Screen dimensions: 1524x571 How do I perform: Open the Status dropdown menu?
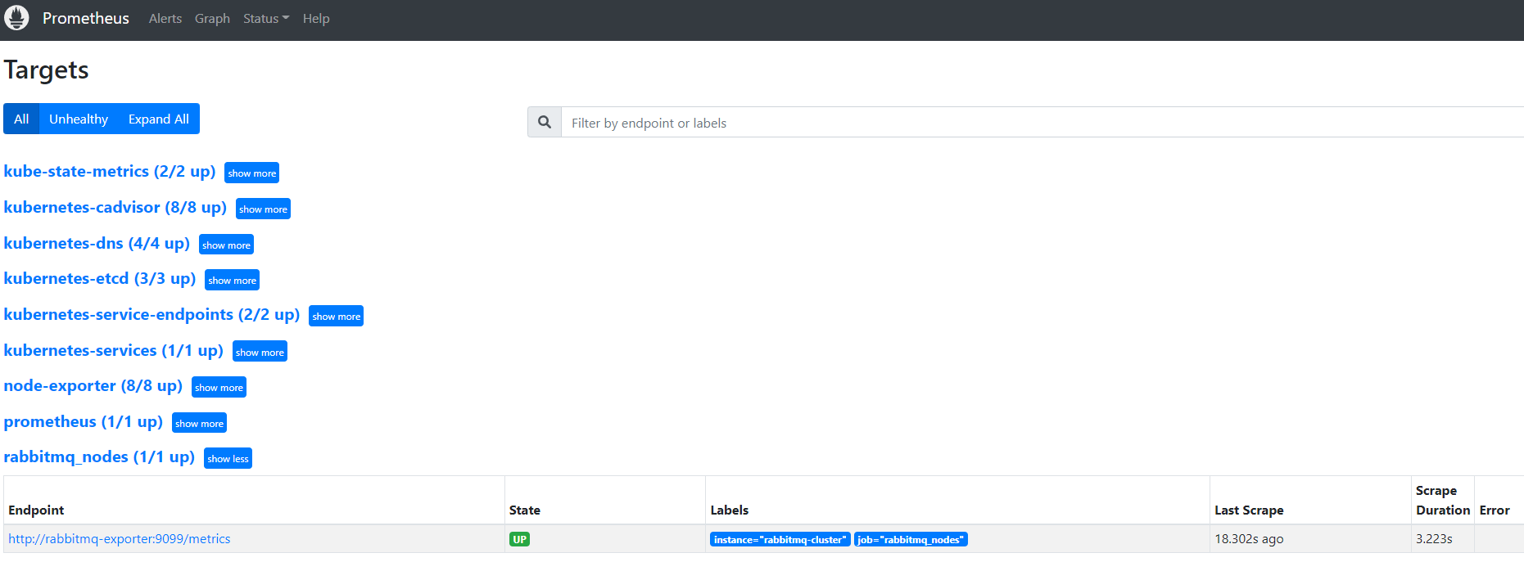[266, 19]
